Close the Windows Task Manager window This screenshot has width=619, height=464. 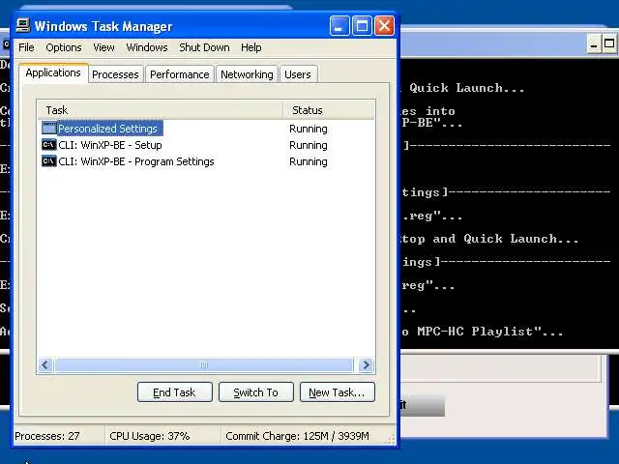pos(384,26)
